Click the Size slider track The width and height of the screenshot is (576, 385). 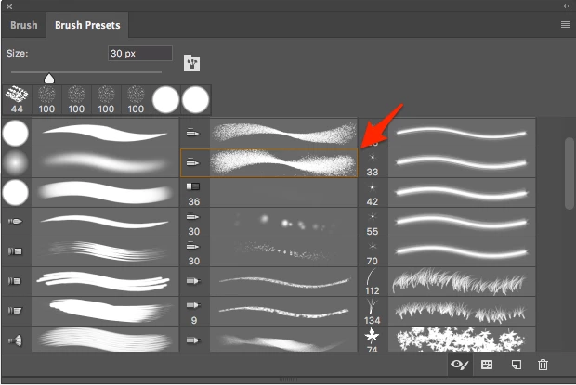tap(86, 71)
